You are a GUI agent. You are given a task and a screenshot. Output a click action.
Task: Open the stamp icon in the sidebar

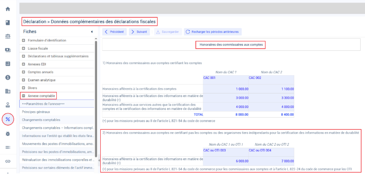tap(8, 105)
